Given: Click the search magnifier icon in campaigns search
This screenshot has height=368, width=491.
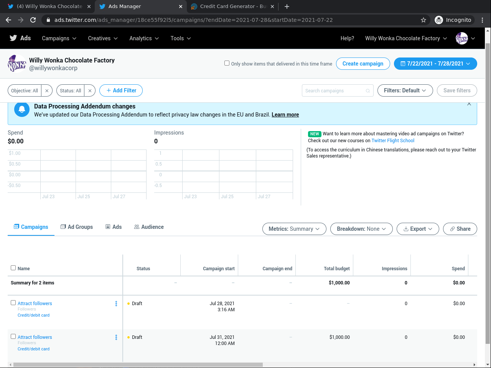Looking at the screenshot, I should coord(368,91).
